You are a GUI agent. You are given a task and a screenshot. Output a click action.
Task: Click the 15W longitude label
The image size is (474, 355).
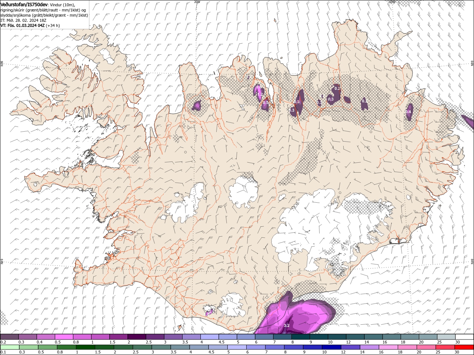pyautogui.click(x=392, y=2)
